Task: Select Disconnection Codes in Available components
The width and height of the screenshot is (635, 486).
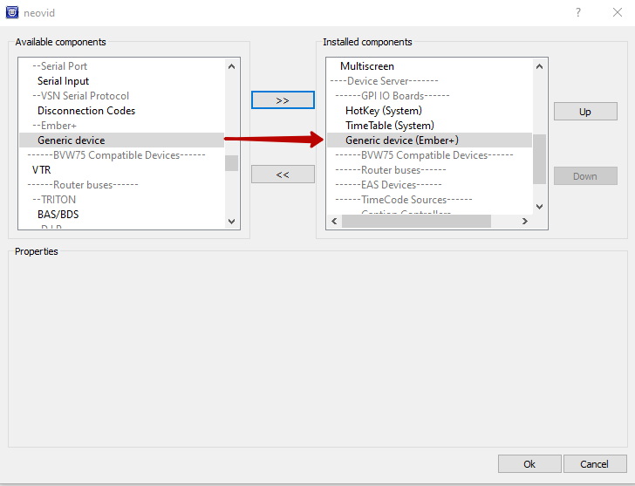Action: [121, 111]
